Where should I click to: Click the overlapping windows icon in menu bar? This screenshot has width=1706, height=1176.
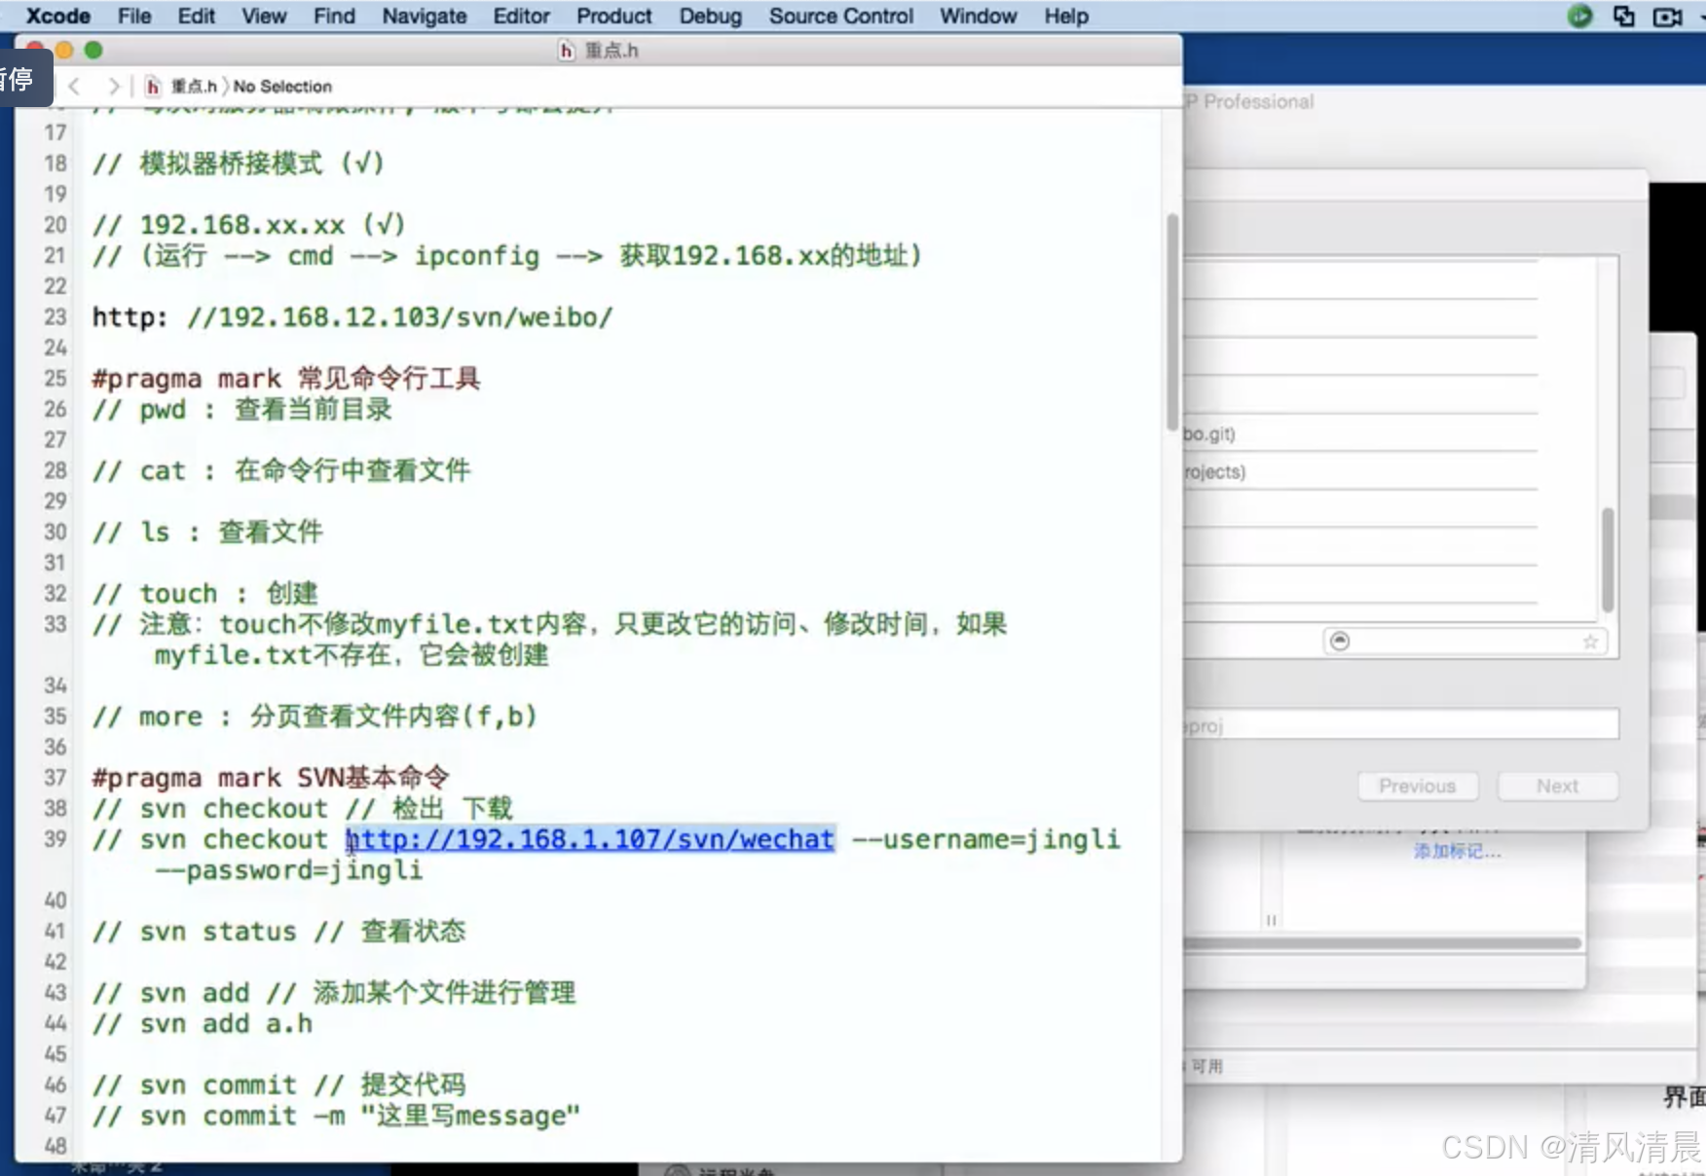(1623, 16)
